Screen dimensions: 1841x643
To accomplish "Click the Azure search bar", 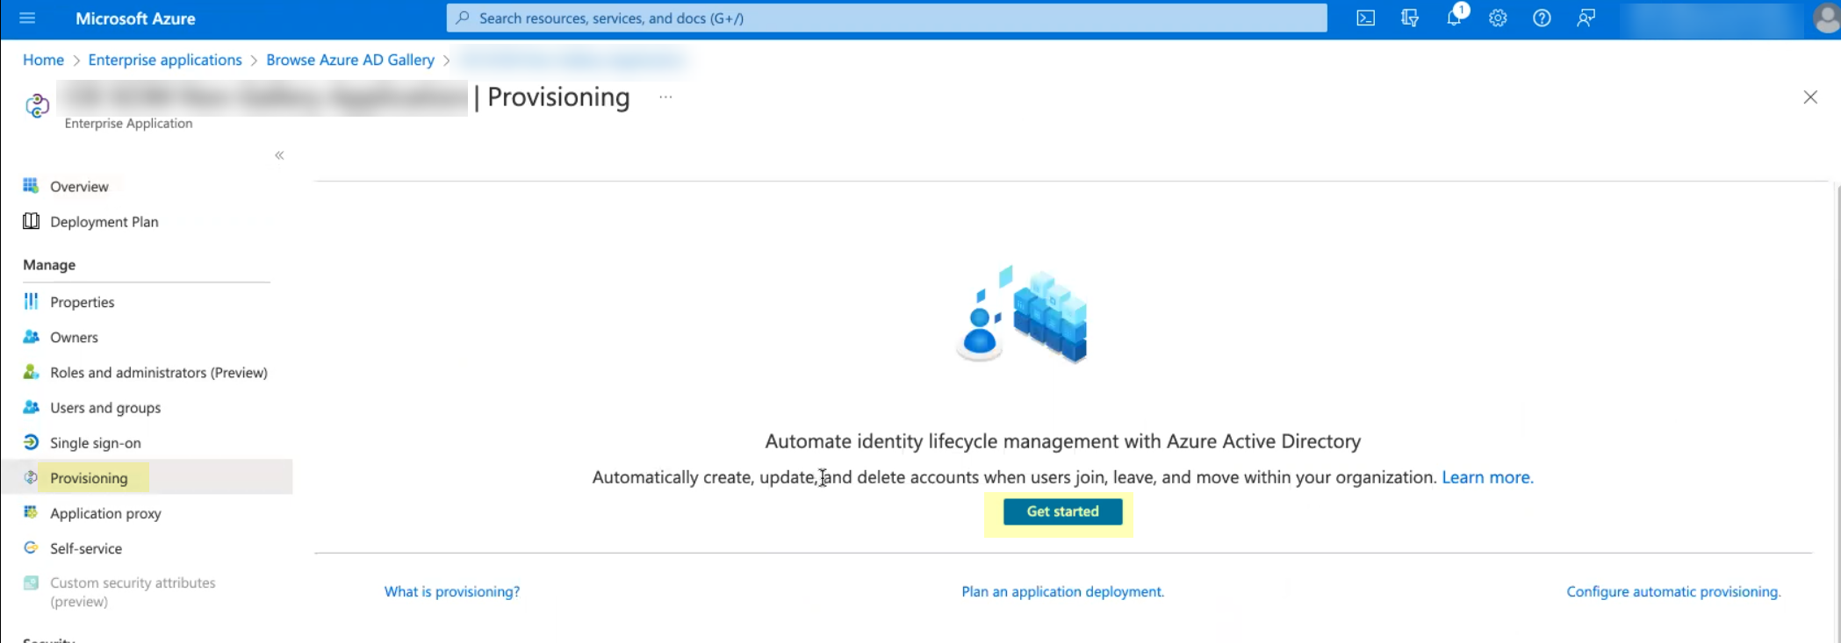I will (x=887, y=18).
